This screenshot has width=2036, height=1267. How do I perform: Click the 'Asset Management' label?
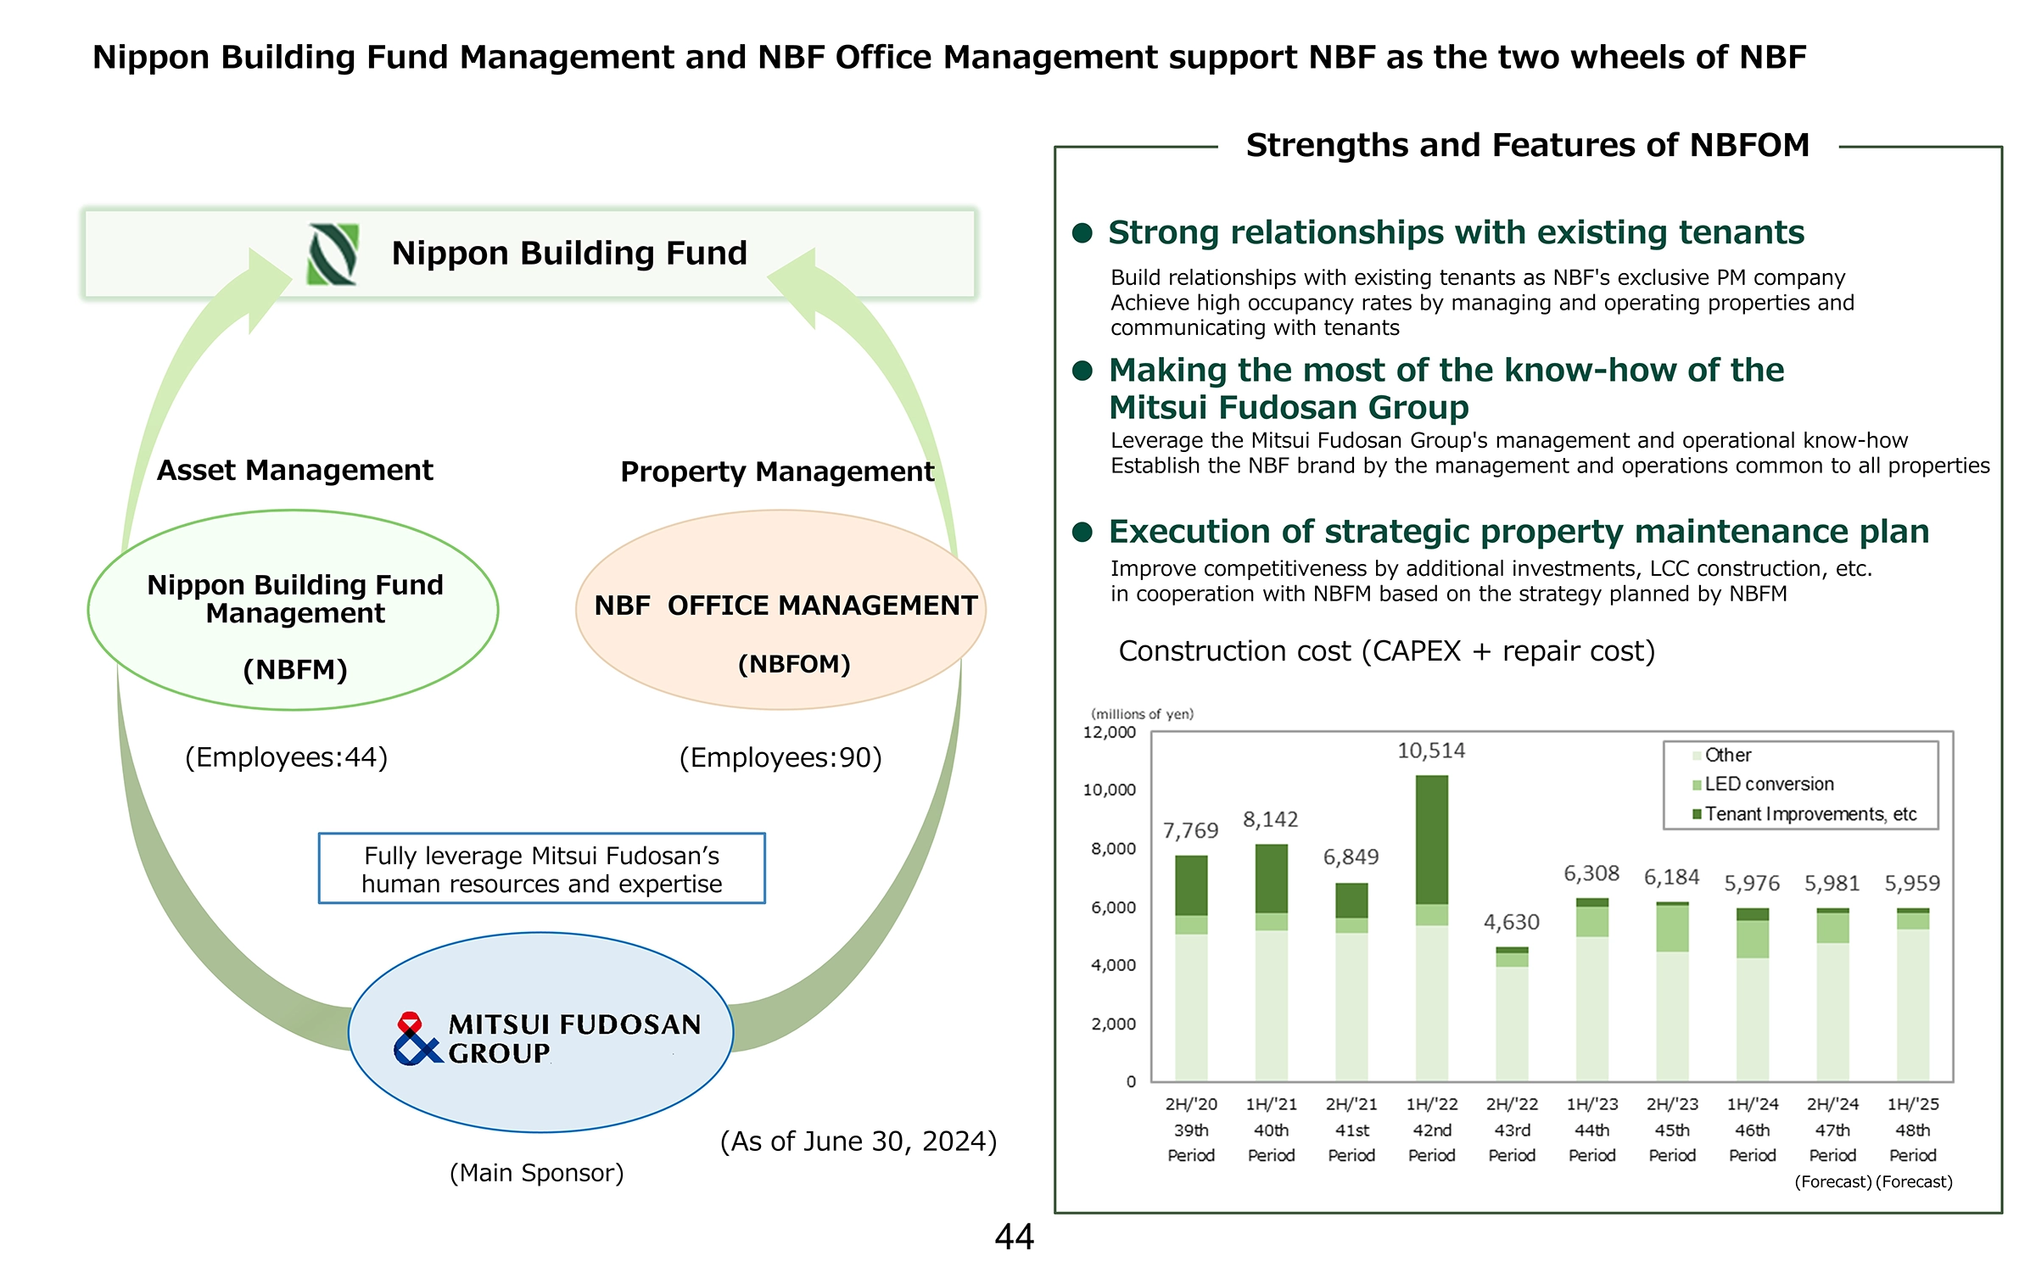tap(295, 470)
